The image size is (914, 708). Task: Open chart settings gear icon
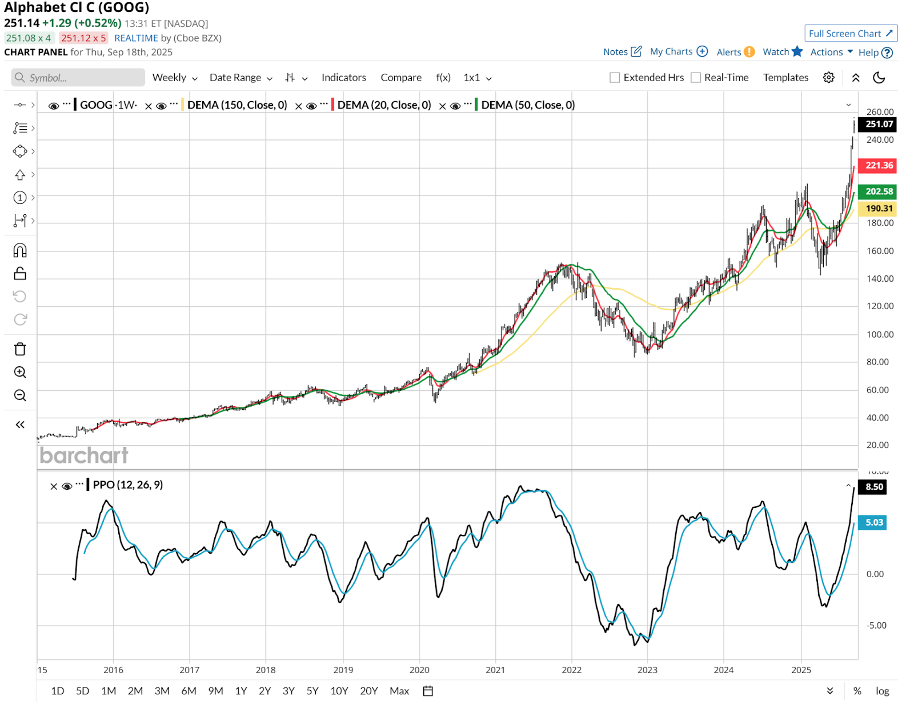click(x=829, y=78)
